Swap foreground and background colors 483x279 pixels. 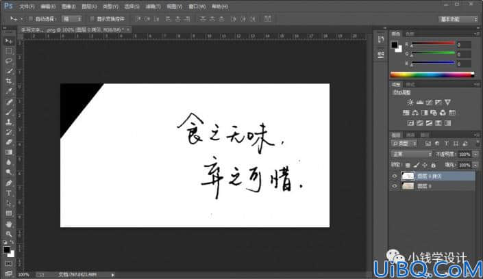tap(12, 242)
